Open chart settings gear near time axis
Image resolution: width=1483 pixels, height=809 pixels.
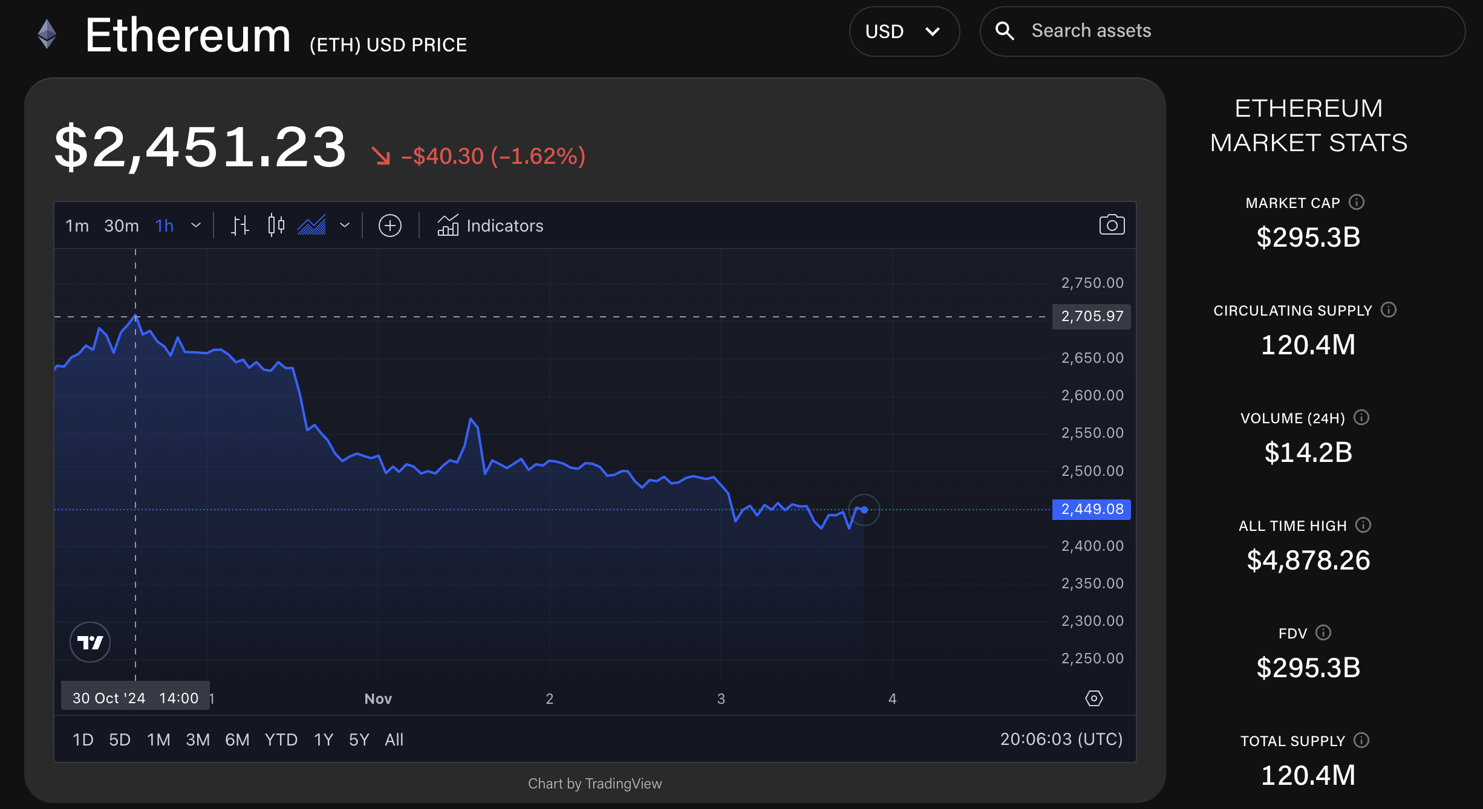pos(1094,698)
